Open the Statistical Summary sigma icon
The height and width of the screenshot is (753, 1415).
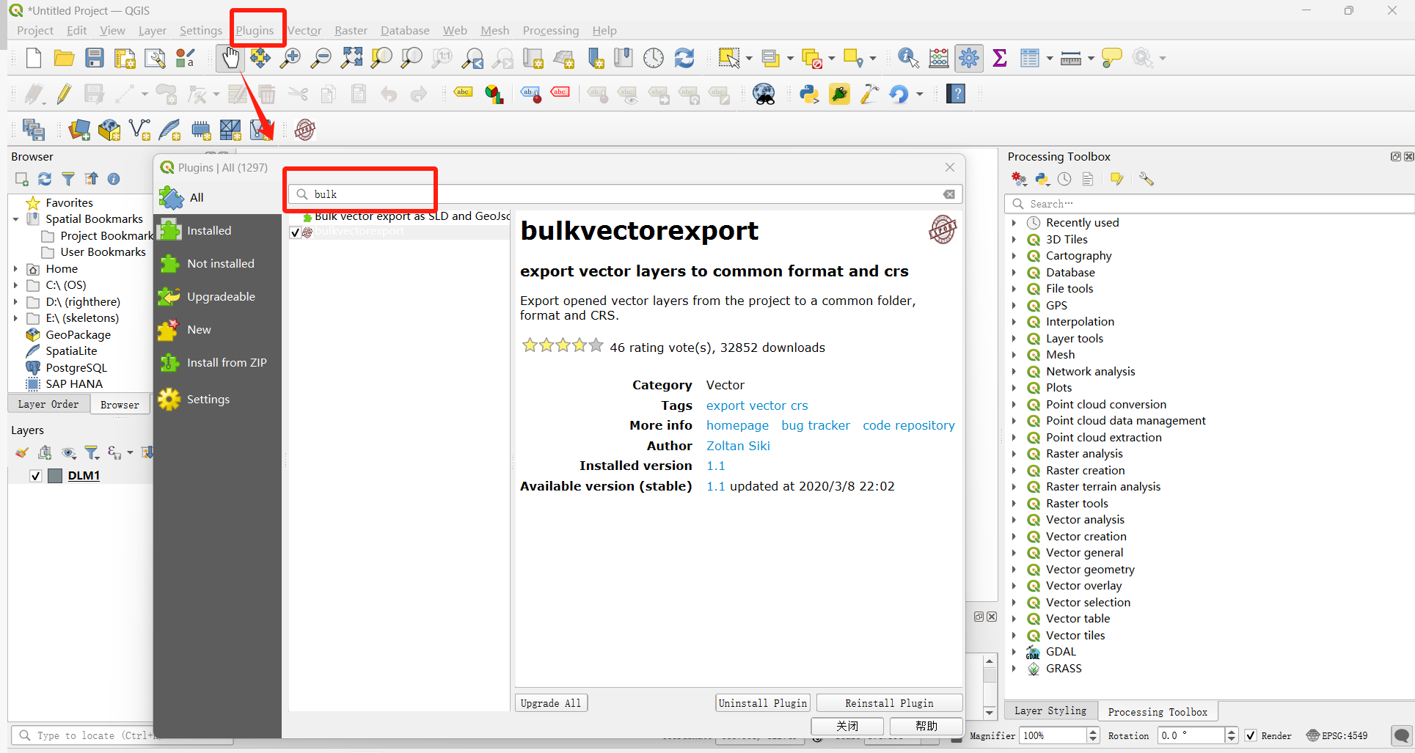click(x=999, y=58)
